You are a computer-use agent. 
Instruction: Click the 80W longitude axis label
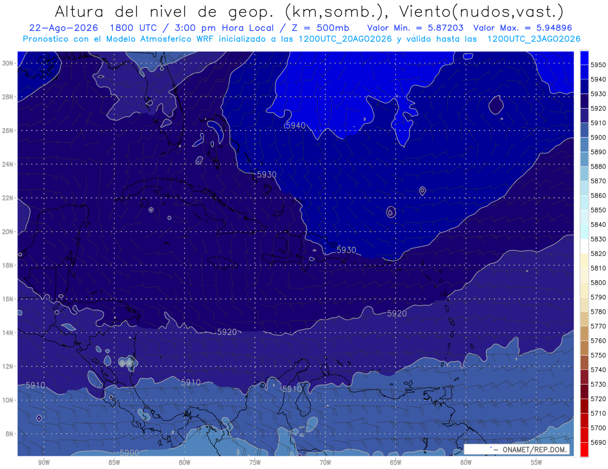tap(184, 463)
